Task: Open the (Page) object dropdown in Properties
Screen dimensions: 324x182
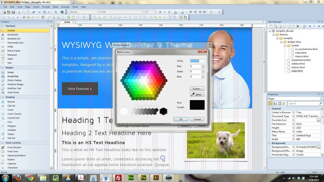Action: tap(322, 99)
